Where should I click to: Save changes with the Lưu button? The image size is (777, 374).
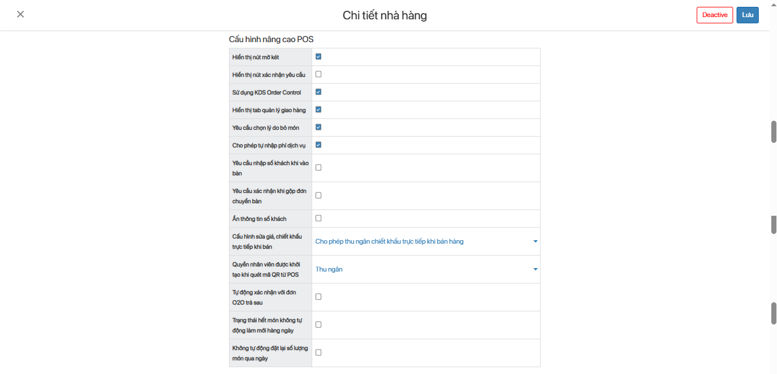tap(747, 15)
